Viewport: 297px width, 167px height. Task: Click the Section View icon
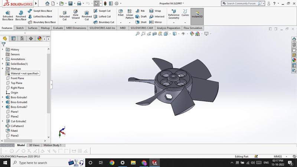tap(154, 34)
